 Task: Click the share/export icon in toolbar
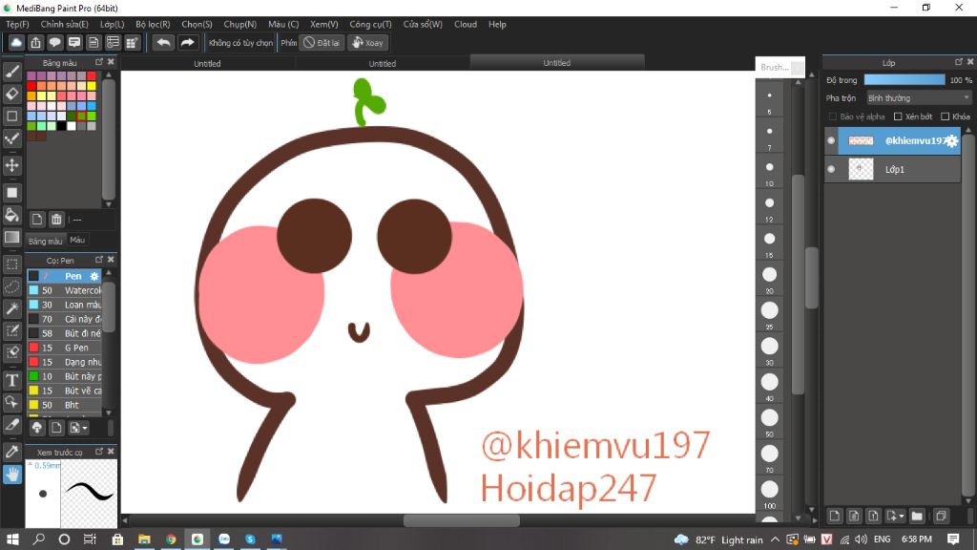pyautogui.click(x=35, y=42)
